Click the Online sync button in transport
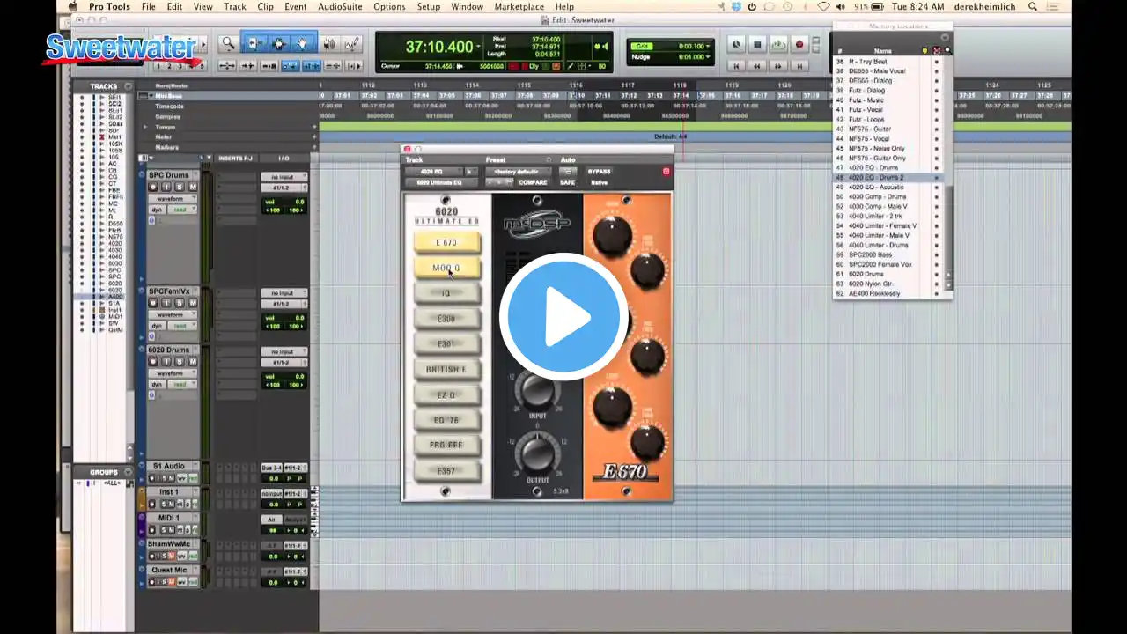This screenshot has height=634, width=1127. coord(736,44)
